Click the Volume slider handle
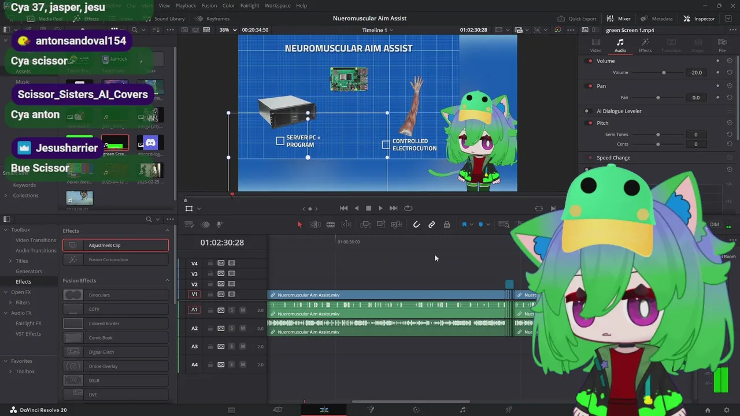Viewport: 740px width, 416px height. [x=664, y=73]
